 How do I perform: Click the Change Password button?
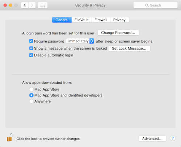[118, 33]
